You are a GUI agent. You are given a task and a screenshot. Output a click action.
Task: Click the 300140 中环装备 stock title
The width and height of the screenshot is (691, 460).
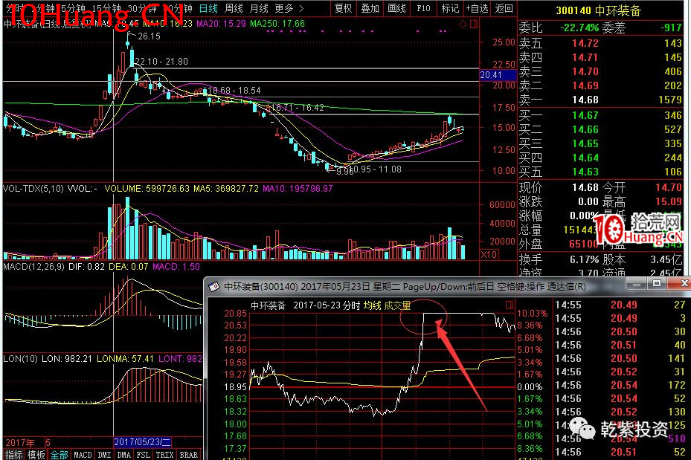coord(598,10)
